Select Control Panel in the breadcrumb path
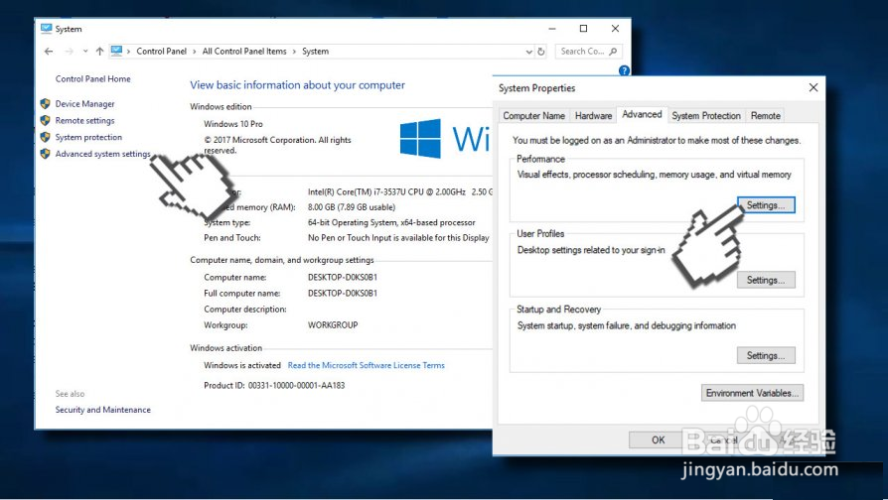Screen dimensions: 888x500 pyautogui.click(x=161, y=52)
